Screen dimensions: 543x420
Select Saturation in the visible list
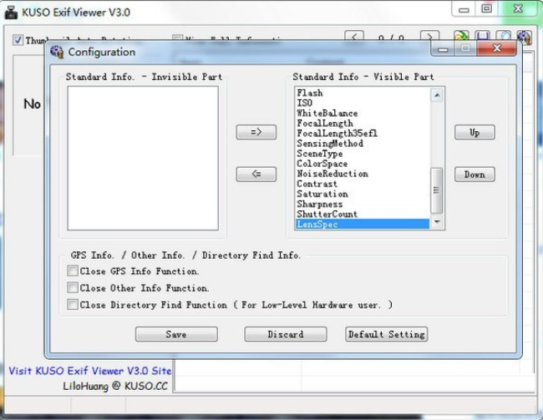click(363, 194)
